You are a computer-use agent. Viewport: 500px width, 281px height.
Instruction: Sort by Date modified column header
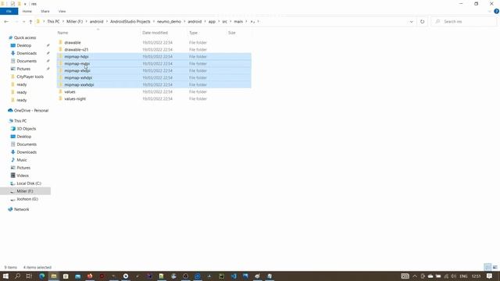click(155, 33)
